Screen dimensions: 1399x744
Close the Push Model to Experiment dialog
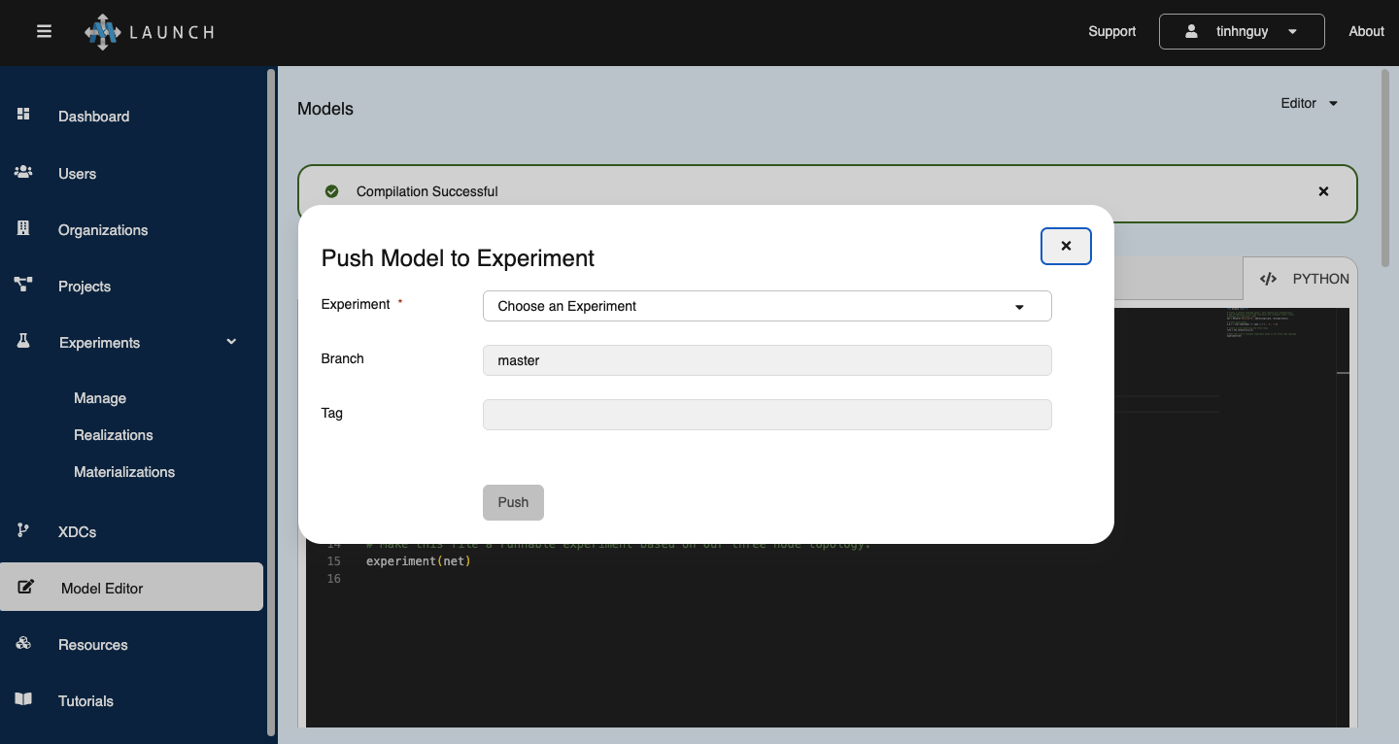pos(1066,247)
